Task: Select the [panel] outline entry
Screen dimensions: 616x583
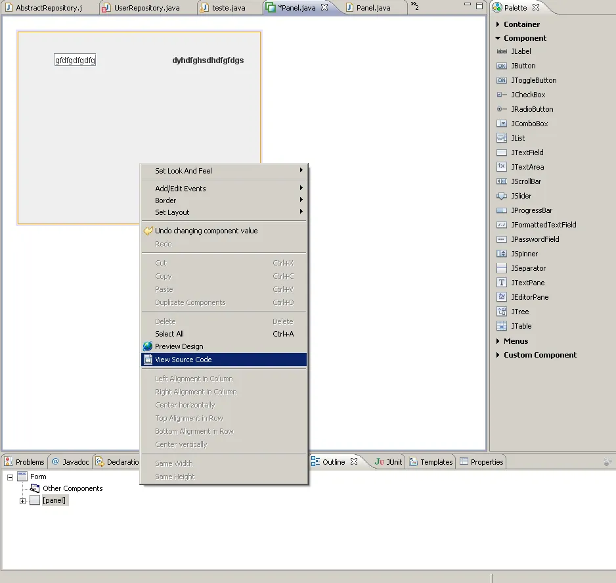Action: tap(55, 500)
